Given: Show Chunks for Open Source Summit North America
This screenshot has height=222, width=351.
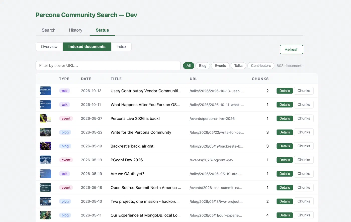Looking at the screenshot, I should (304, 187).
